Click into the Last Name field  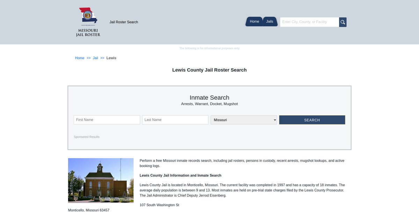[175, 120]
